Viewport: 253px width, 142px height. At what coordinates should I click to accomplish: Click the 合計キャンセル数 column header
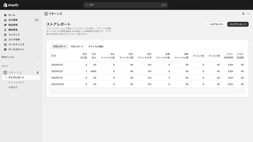108,56
